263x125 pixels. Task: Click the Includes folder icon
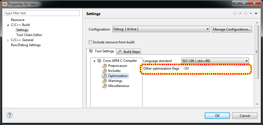point(105,71)
